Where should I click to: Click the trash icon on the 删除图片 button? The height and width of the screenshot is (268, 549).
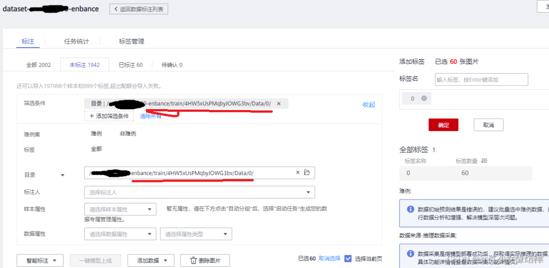[193, 260]
